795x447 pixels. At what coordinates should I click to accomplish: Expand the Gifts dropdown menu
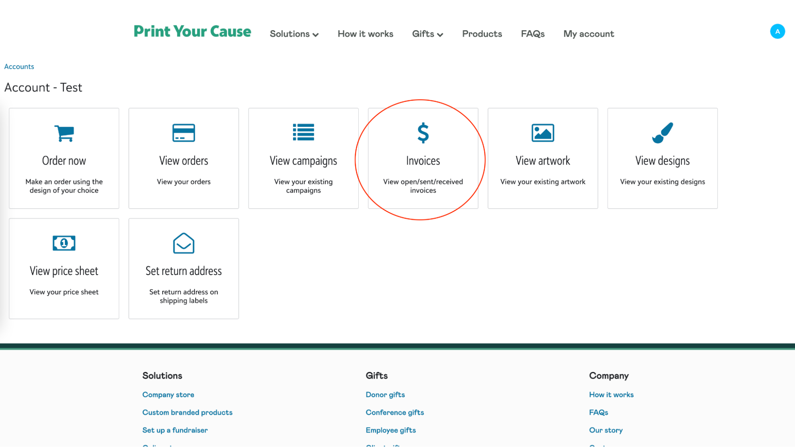click(x=428, y=34)
